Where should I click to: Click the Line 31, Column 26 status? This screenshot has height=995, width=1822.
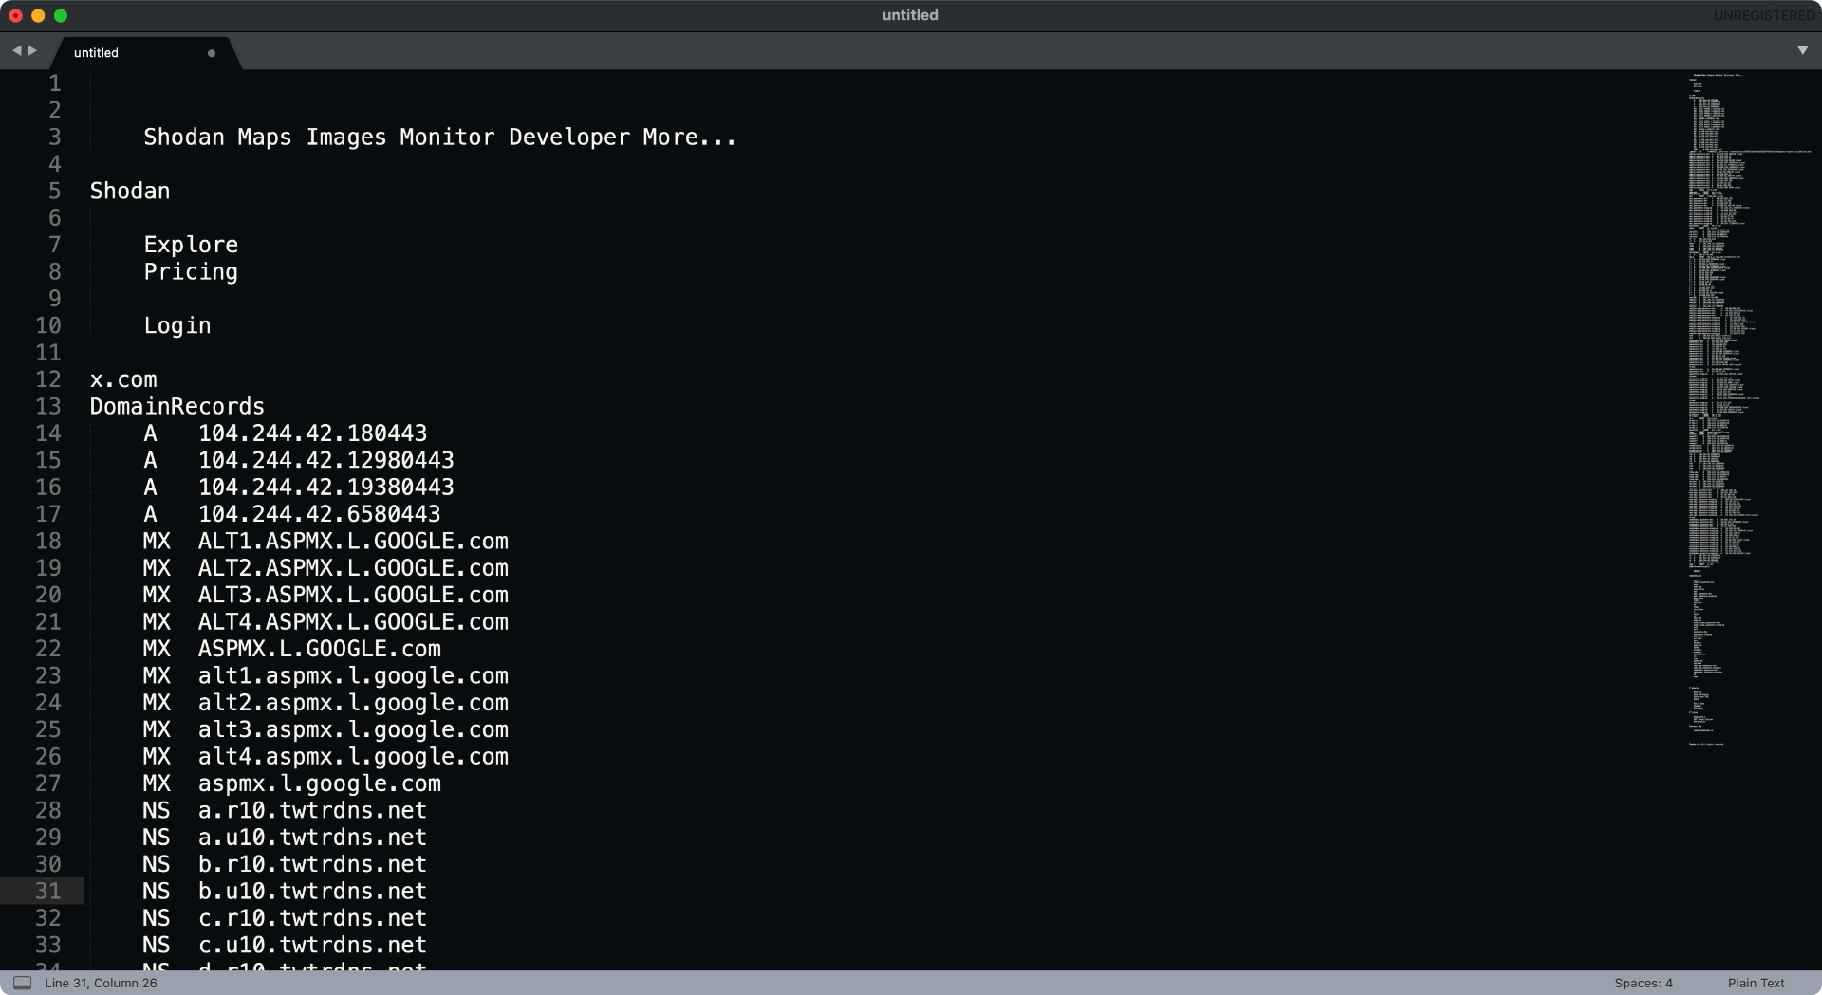tap(101, 983)
